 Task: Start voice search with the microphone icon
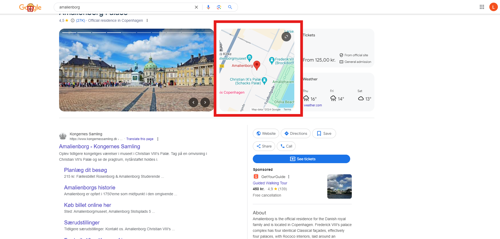click(x=208, y=7)
